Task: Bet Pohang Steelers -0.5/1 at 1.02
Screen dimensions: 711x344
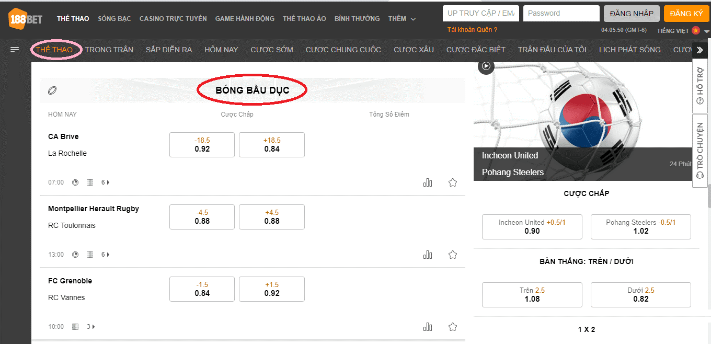Action: coord(641,227)
